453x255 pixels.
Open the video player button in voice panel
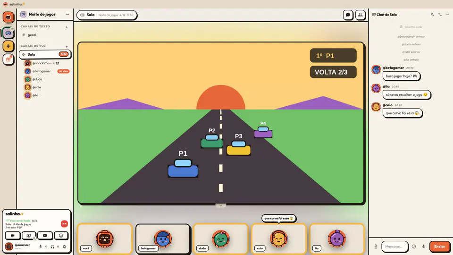45,236
